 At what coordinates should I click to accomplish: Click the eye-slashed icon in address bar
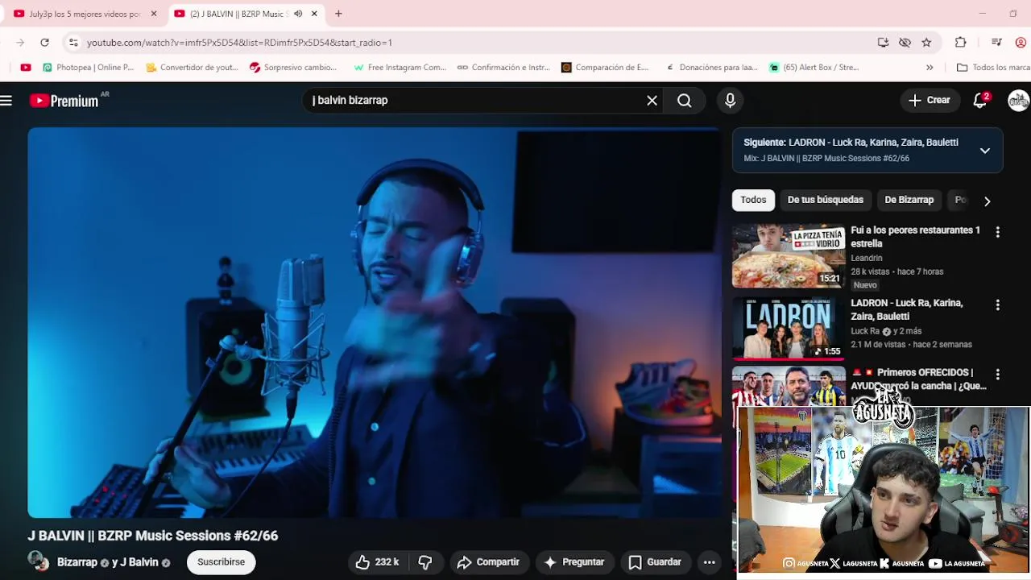pos(905,43)
